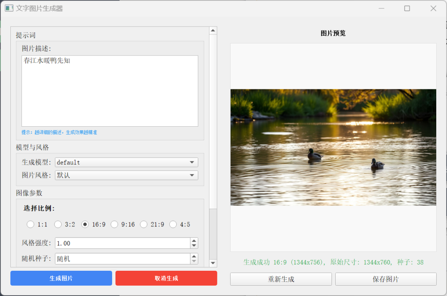Select the 21:9 ultrawide ratio
The width and height of the screenshot is (447, 296).
[x=144, y=224]
